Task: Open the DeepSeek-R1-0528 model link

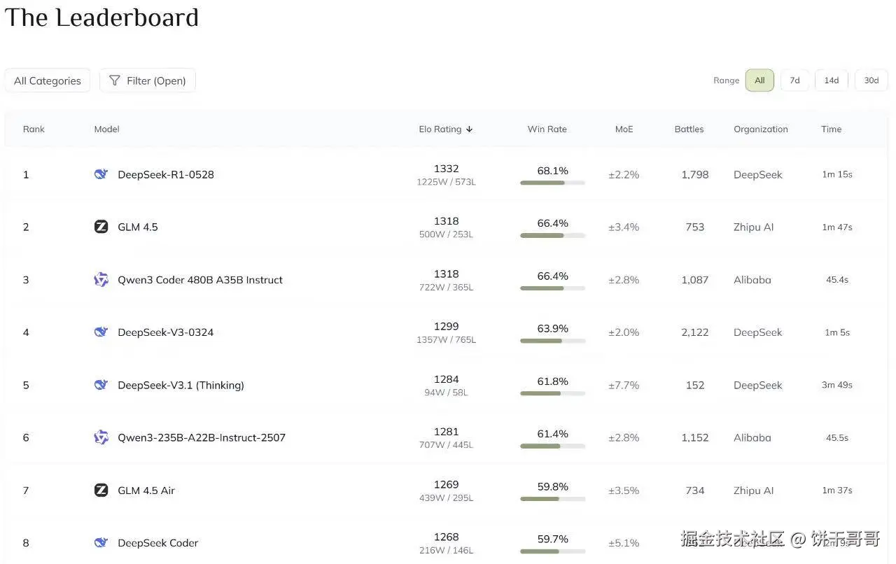Action: click(x=166, y=174)
